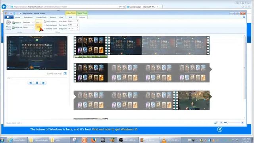Screen dimensions: 254x143
Task: Click the zoom out minus icon
Action: click(x=221, y=123)
